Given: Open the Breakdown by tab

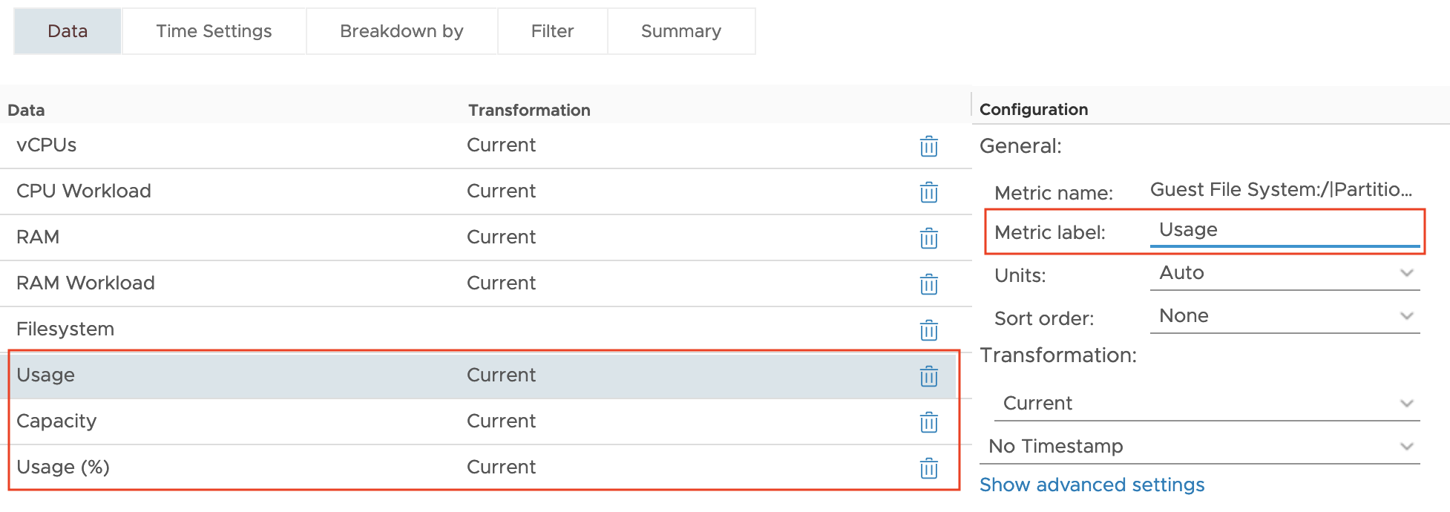Looking at the screenshot, I should coord(401,31).
